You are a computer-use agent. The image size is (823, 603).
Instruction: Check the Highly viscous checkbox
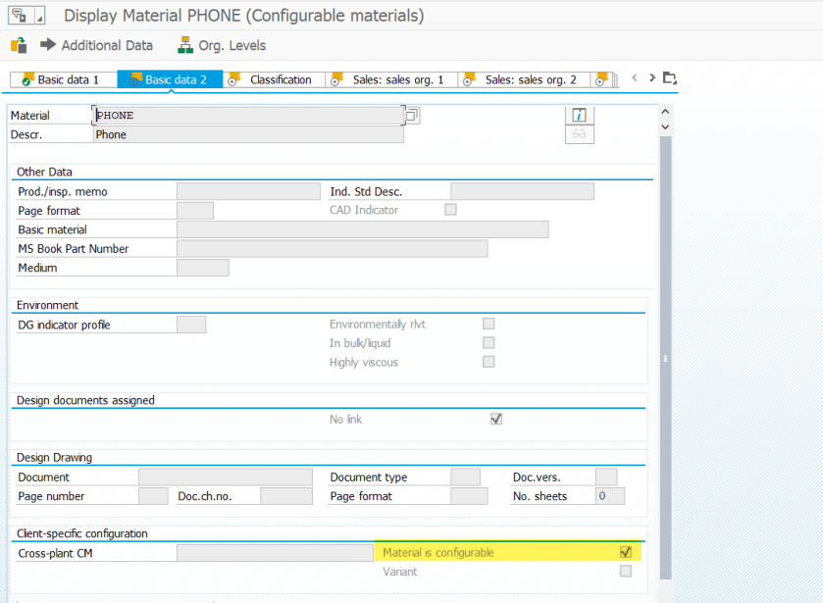tap(489, 362)
